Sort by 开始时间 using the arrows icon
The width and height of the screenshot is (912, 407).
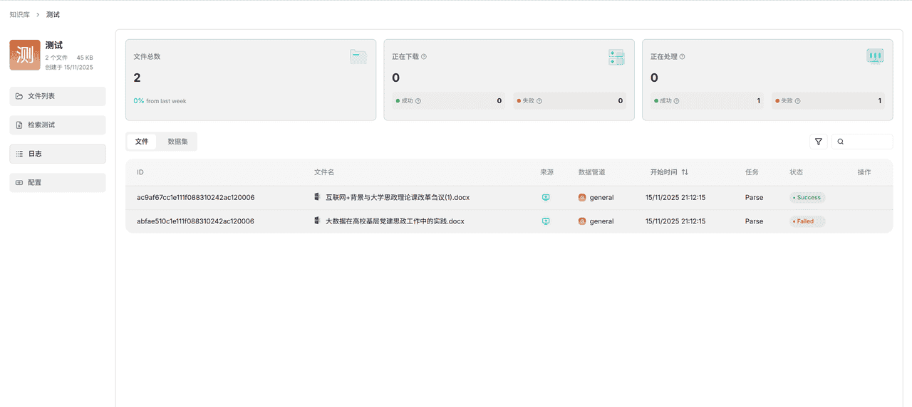click(685, 172)
